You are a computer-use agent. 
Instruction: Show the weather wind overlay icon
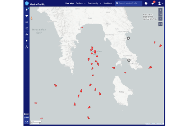(x=27, y=28)
